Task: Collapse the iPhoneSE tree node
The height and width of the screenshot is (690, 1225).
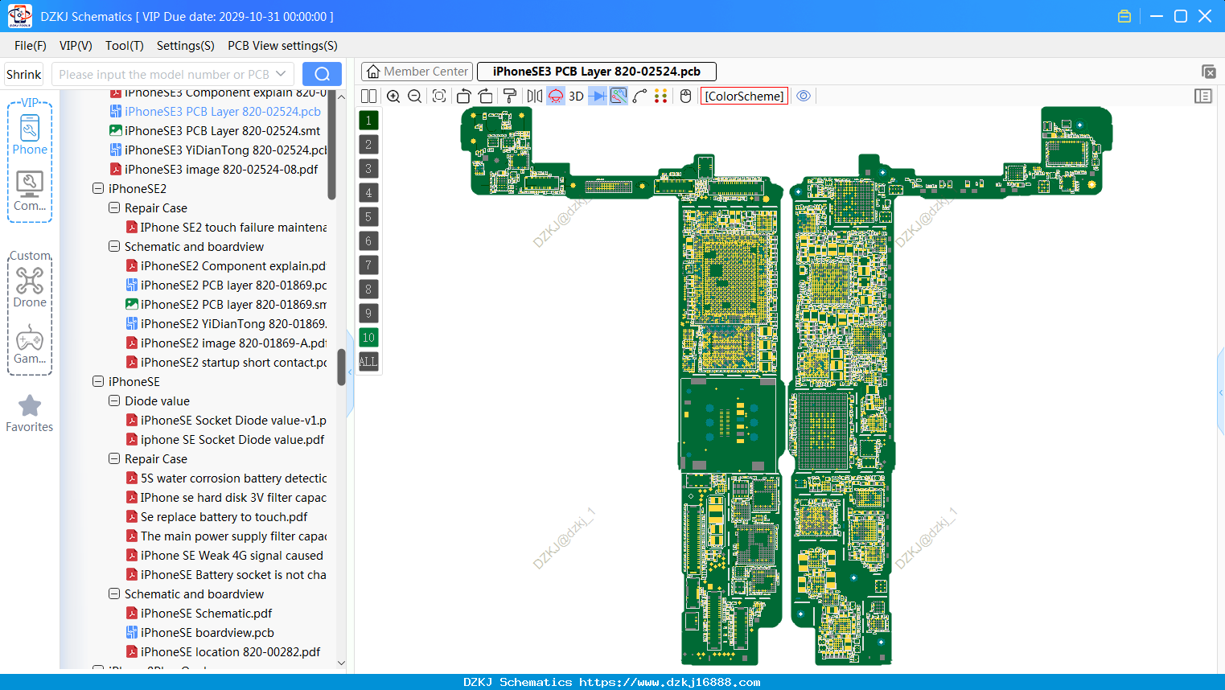Action: (98, 381)
